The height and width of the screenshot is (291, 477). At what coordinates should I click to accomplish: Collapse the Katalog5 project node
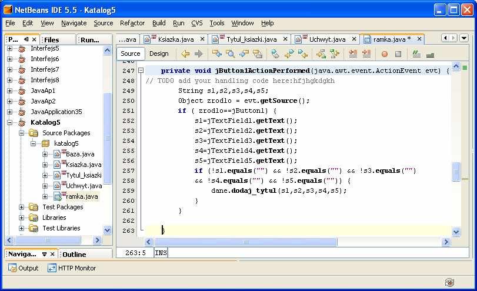[10, 122]
